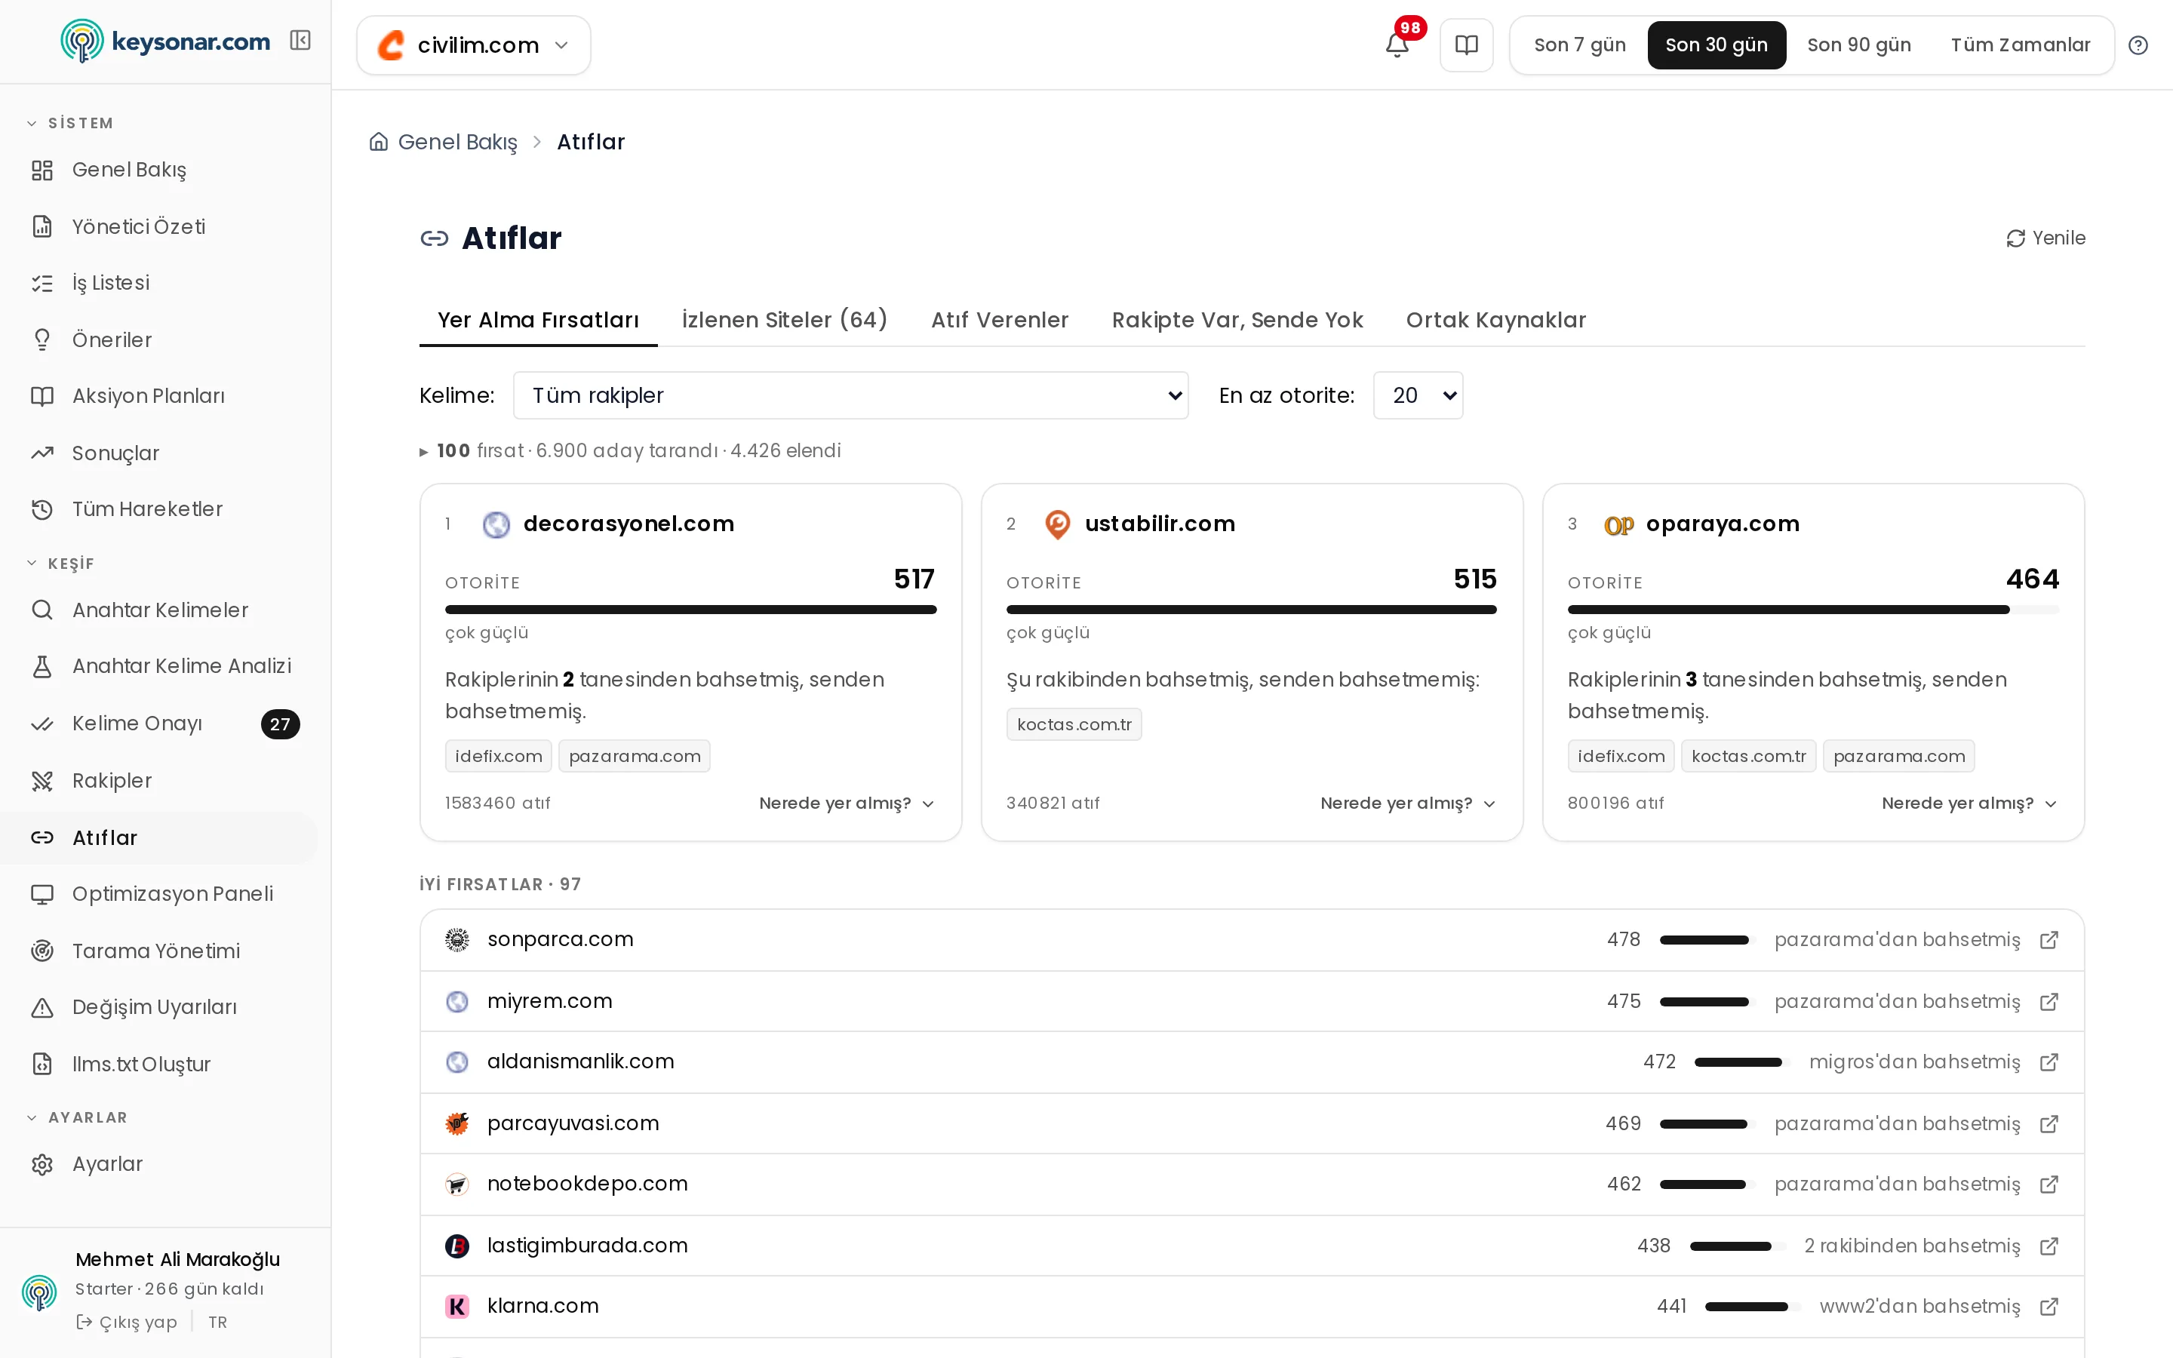Click the home icon in breadcrumb
Image resolution: width=2173 pixels, height=1358 pixels.
click(x=379, y=142)
